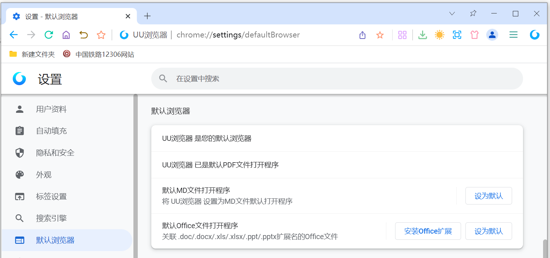Click the 默认浏览器 section heading

pyautogui.click(x=171, y=111)
